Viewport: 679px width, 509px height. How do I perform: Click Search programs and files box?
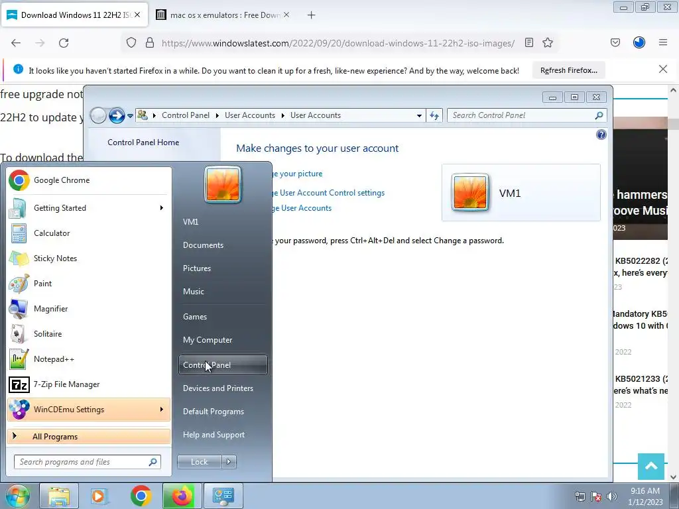[x=87, y=462]
